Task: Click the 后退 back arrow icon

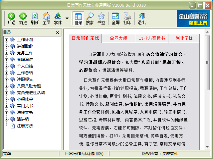Action: point(11,16)
